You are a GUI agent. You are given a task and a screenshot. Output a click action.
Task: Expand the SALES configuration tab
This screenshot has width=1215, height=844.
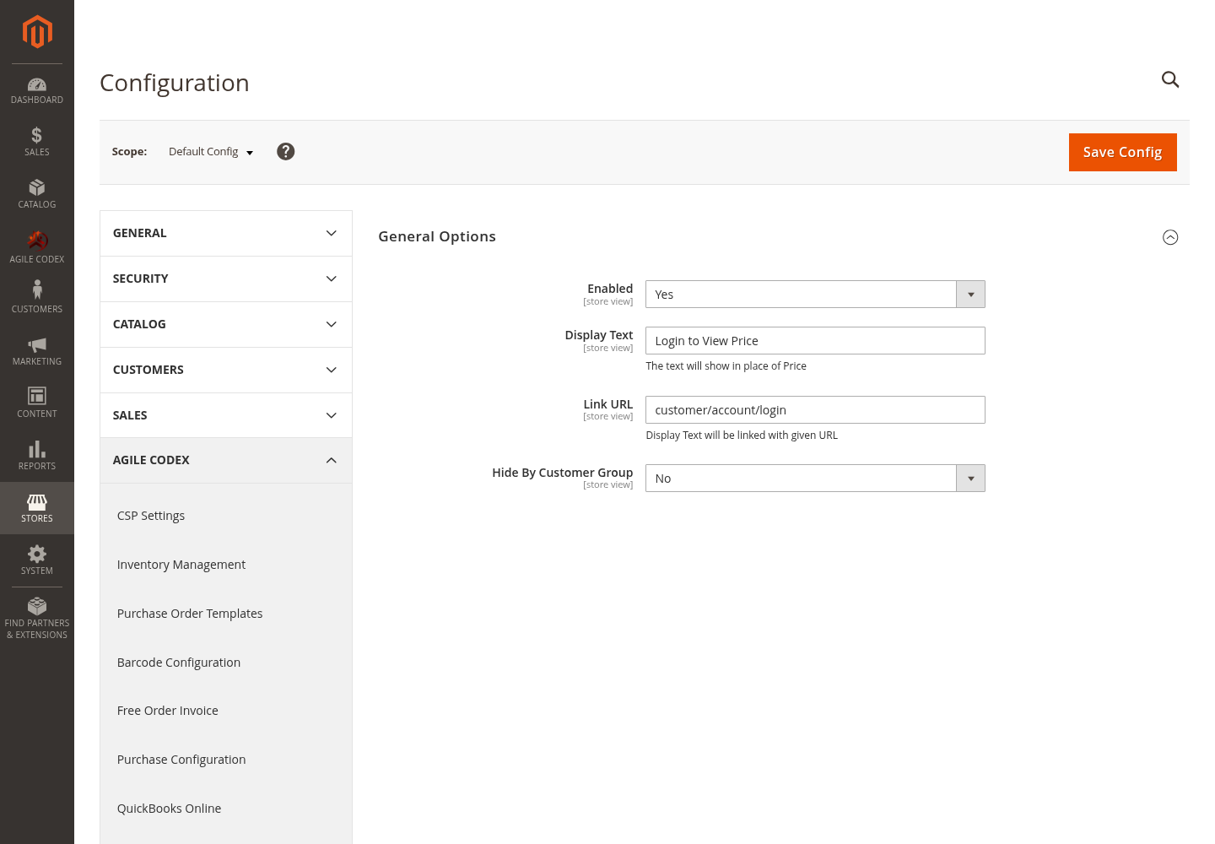tap(226, 415)
